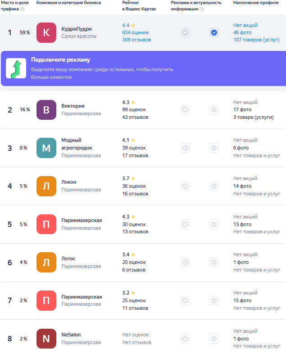This screenshot has width=286, height=358.
Task: Click the advertising status icon for КудриПудри
Action: [x=185, y=33]
